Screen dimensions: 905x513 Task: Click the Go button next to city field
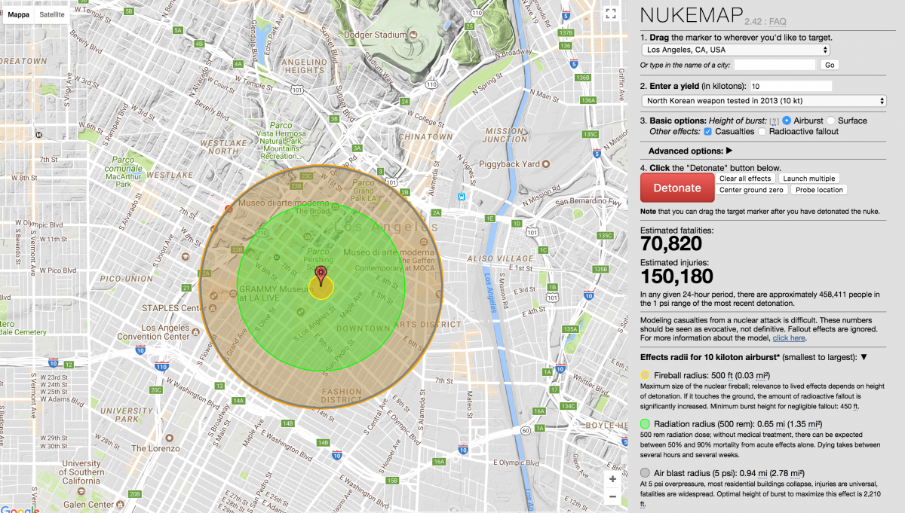point(830,66)
